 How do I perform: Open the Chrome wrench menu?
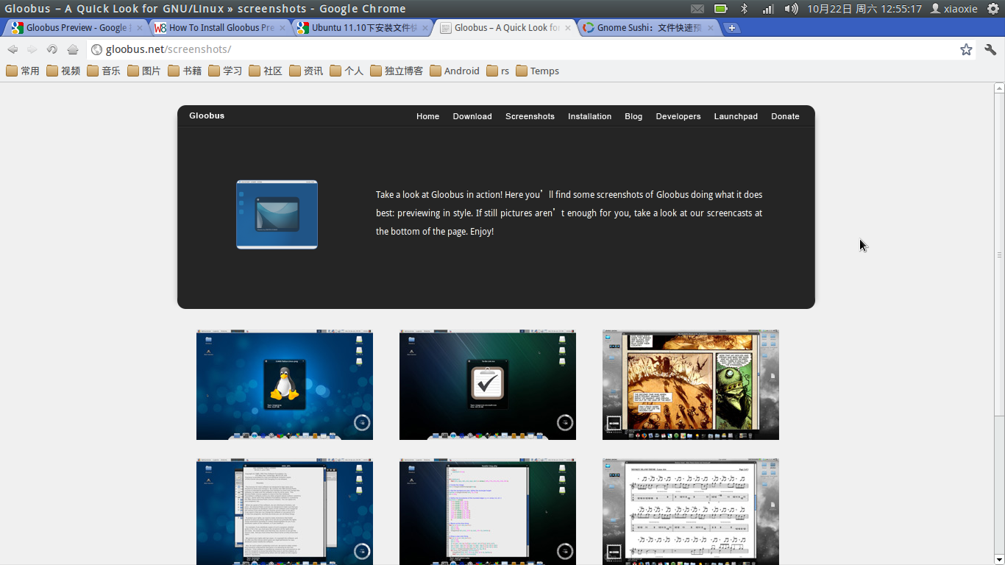[990, 49]
